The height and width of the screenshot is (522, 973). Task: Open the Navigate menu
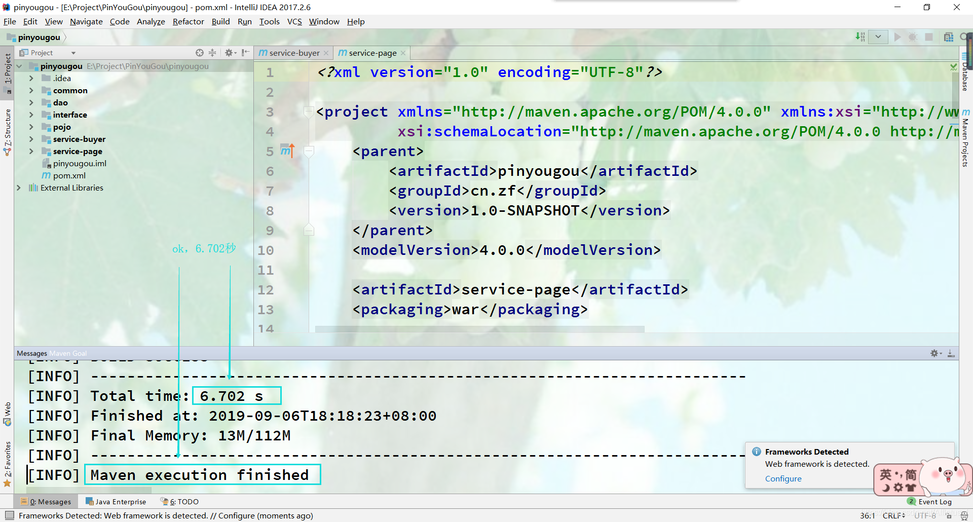[x=86, y=21]
